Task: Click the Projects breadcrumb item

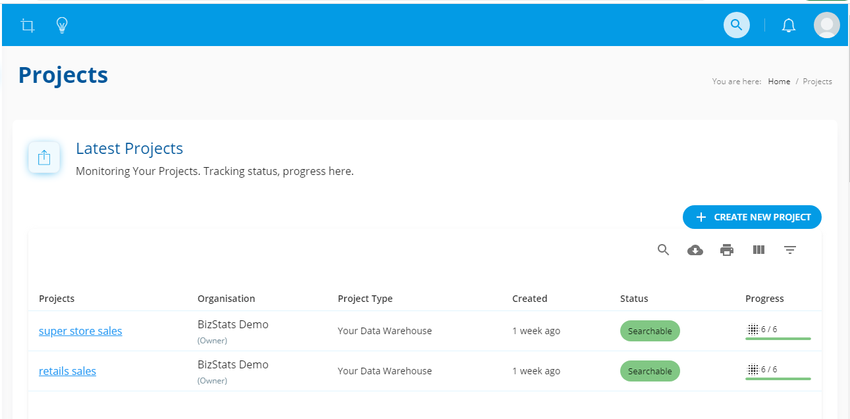Action: tap(817, 82)
